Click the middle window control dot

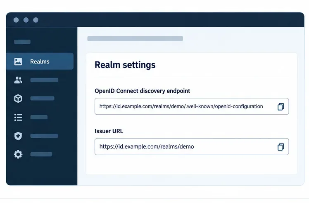(x=26, y=20)
